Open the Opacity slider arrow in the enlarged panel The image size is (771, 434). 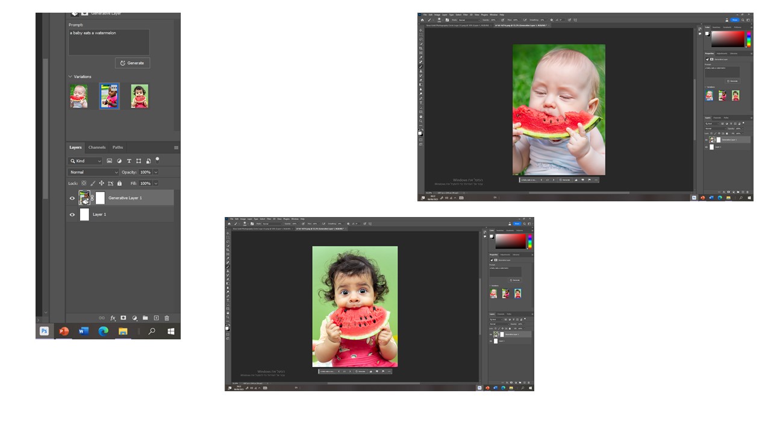155,172
